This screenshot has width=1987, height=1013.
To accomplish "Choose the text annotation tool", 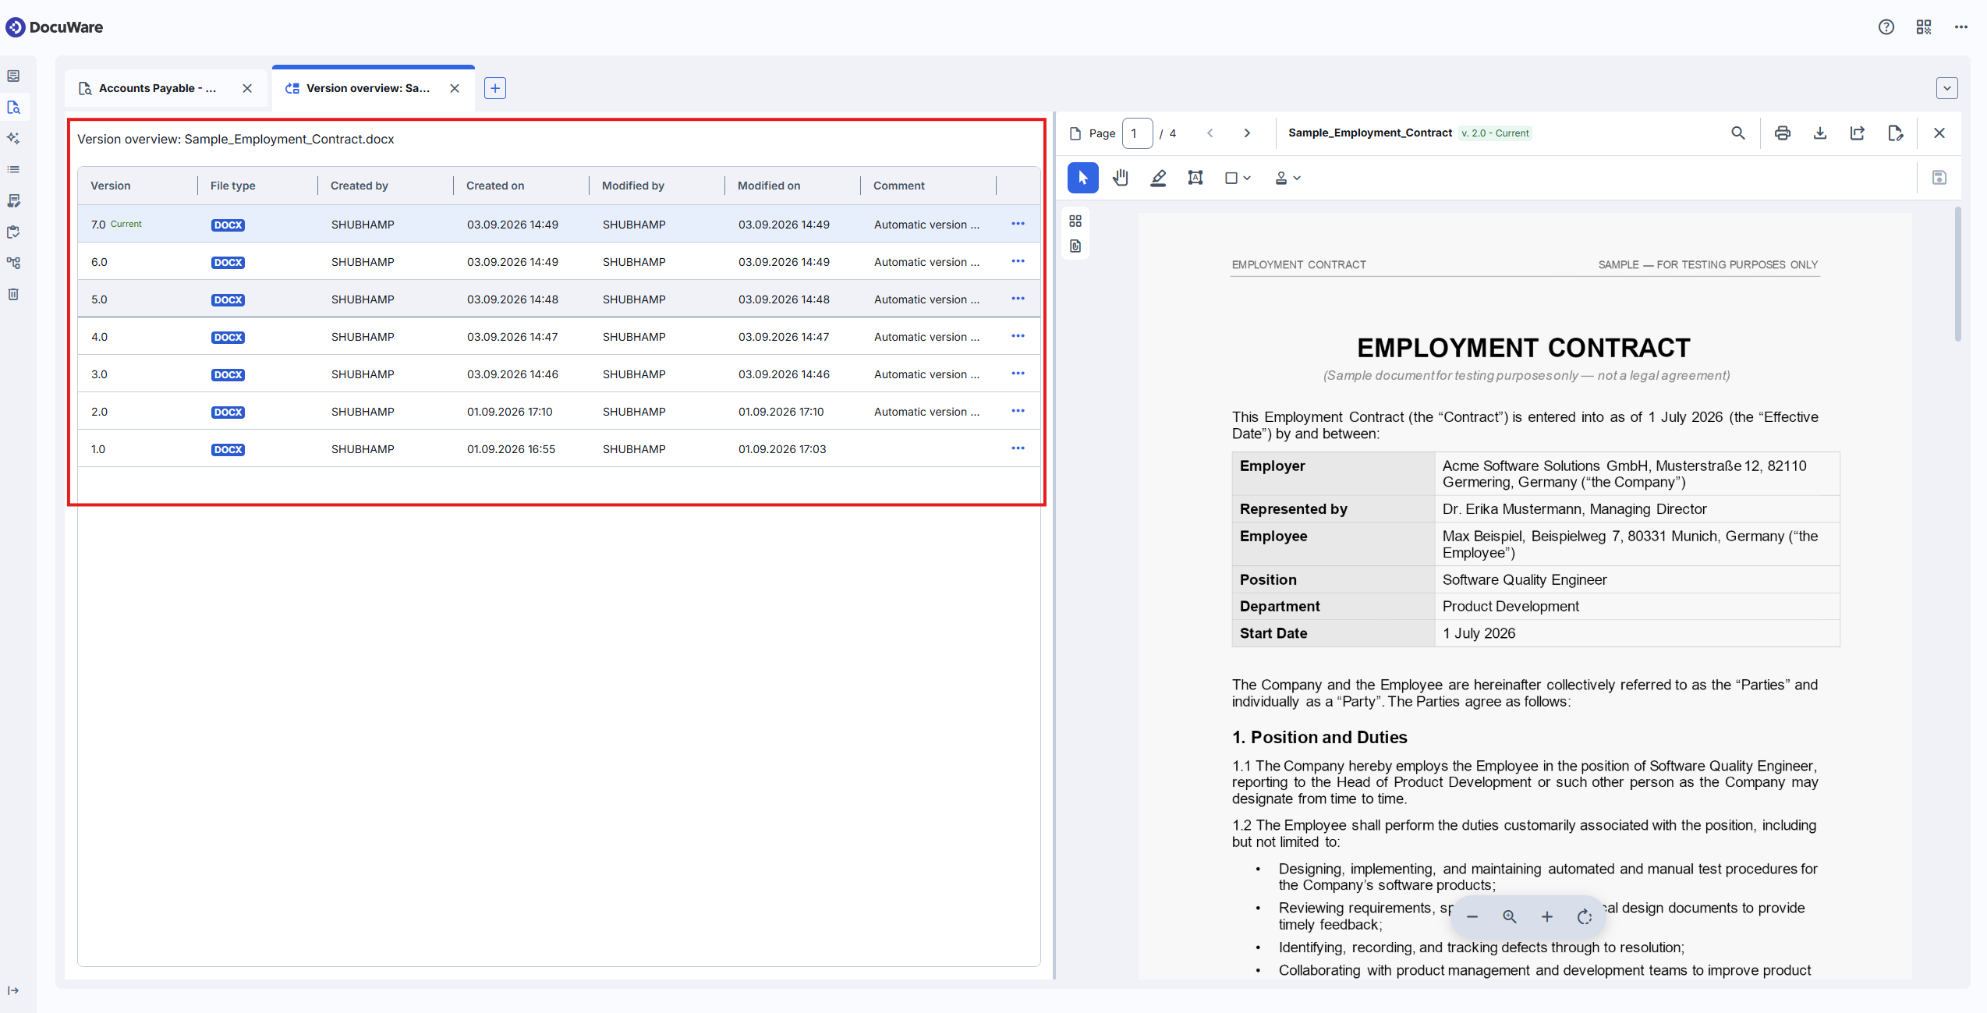I will coord(1195,178).
